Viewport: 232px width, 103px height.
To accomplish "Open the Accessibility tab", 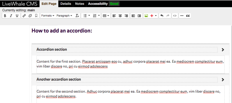I will point(98,4).
